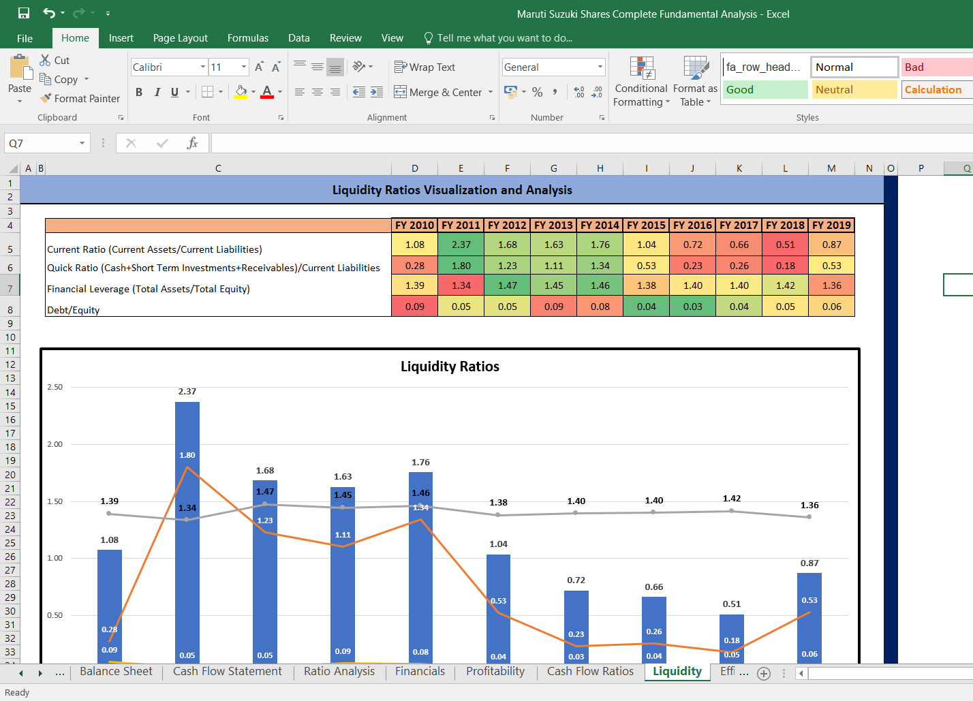Toggle bottom align button
Screen dimensions: 973x701
pos(335,66)
